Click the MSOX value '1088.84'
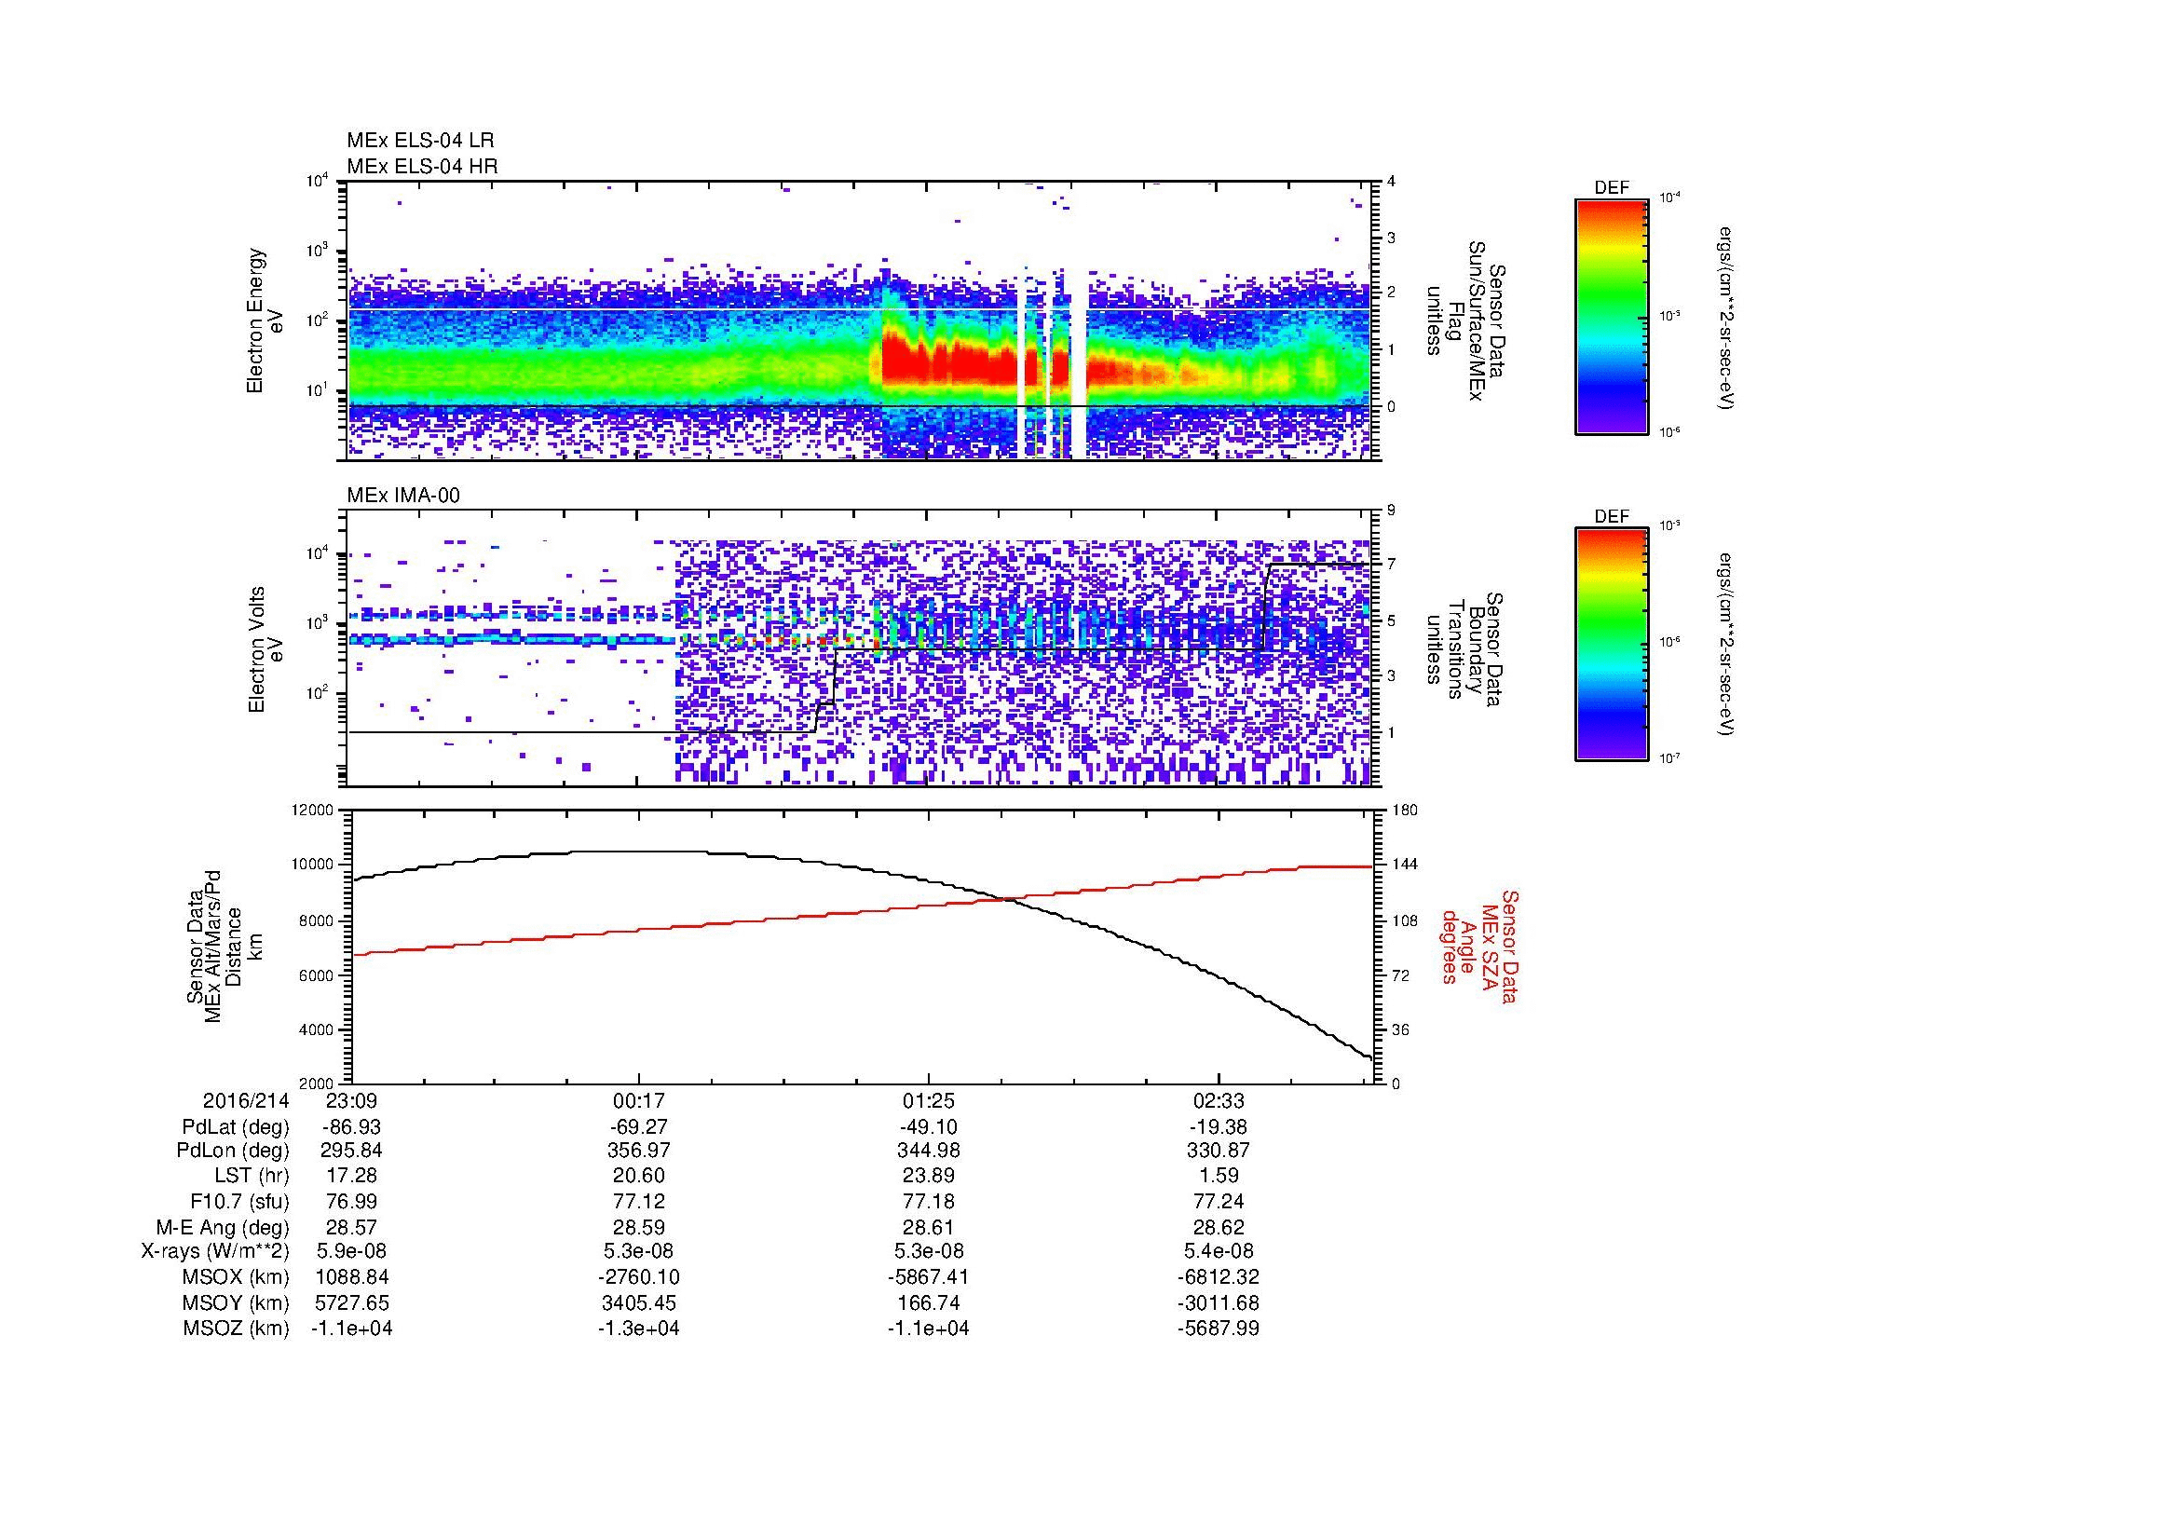 (352, 1277)
